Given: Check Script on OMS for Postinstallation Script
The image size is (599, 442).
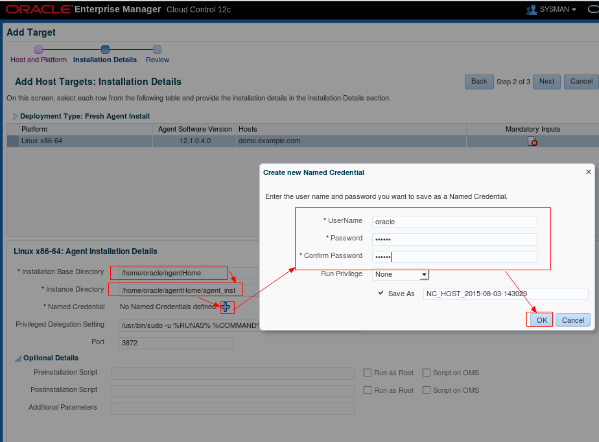Looking at the screenshot, I should (427, 390).
